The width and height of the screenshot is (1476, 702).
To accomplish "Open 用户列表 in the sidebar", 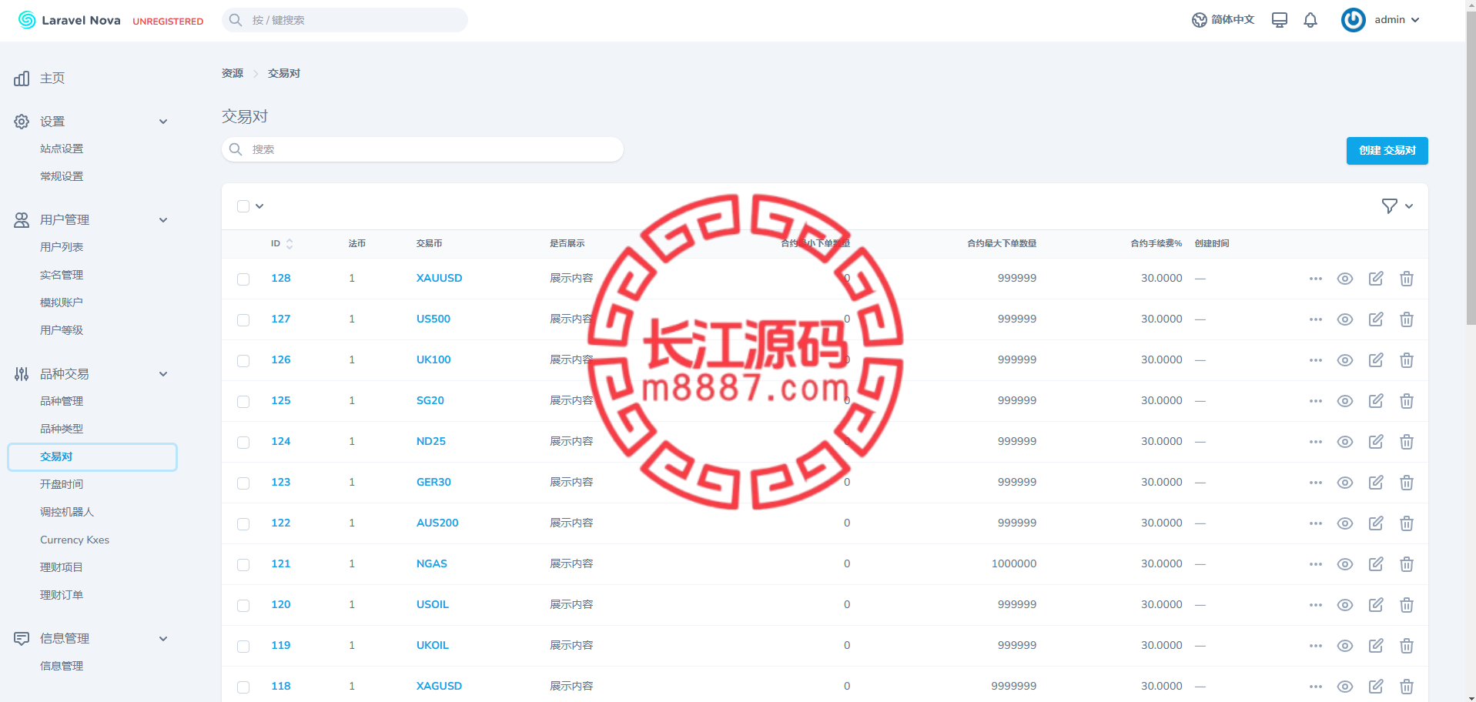I will click(62, 247).
